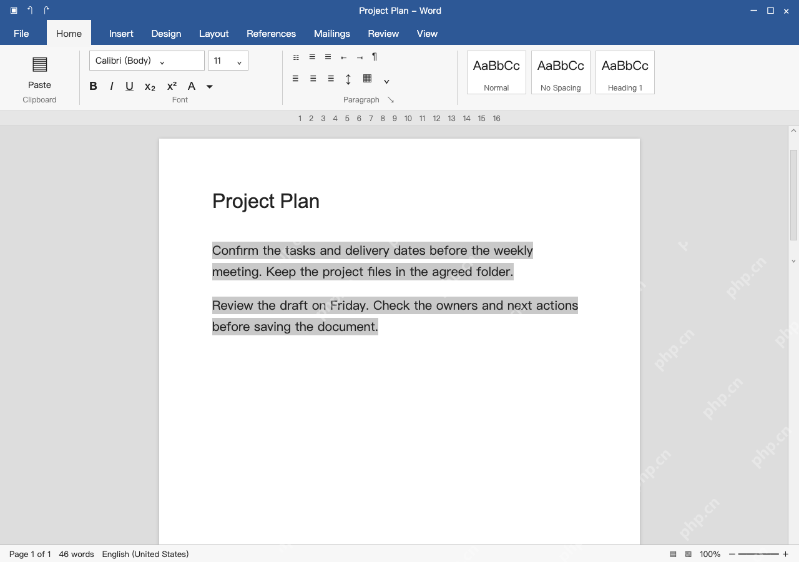Toggle show paragraph marks (¶)
The width and height of the screenshot is (799, 562).
[x=375, y=57]
